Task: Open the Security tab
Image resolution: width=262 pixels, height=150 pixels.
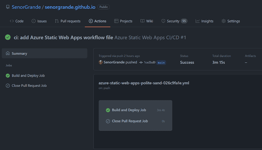Action: [x=174, y=21]
